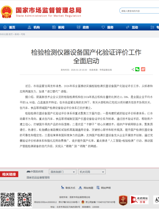Viewport: 159px width, 209px height.
Task: Expand the 国务院部门 dropdown
Action: [63, 172]
